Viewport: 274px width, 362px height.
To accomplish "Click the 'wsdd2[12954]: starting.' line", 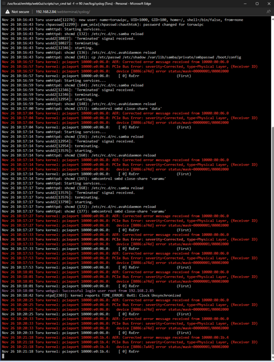I will tap(48, 99).
